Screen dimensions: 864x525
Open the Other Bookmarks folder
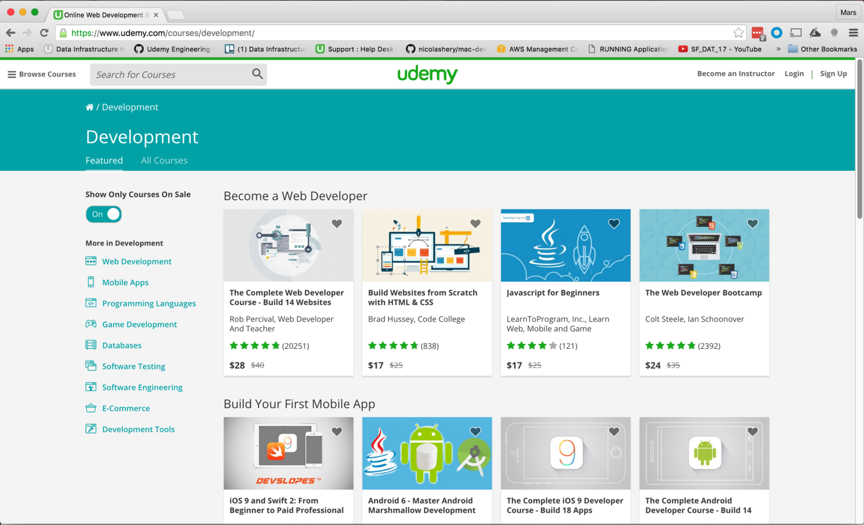tap(823, 49)
